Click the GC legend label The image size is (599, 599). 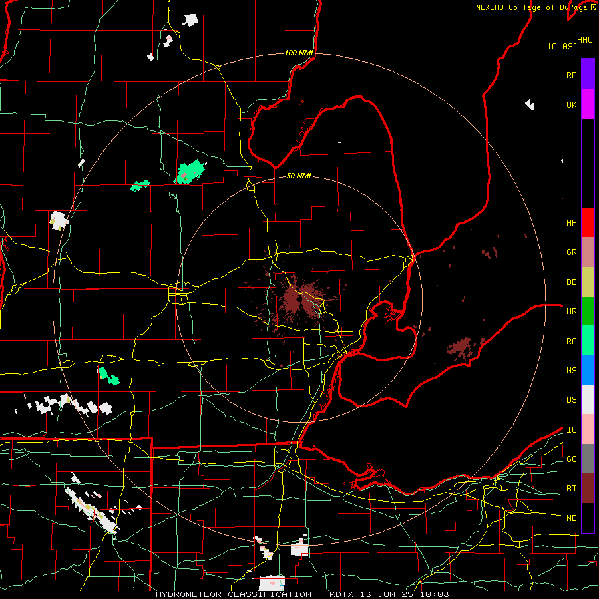point(571,459)
